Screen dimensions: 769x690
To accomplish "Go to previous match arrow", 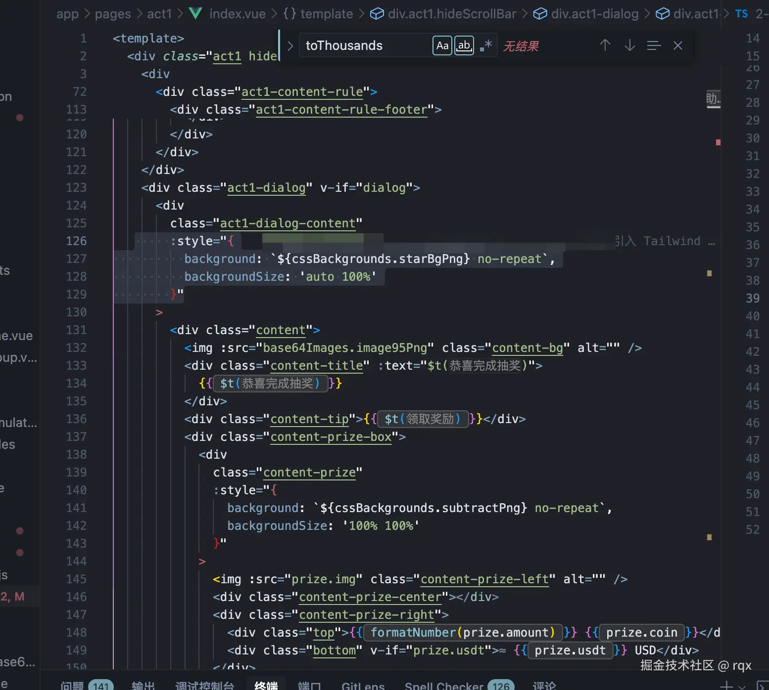I will (x=605, y=46).
